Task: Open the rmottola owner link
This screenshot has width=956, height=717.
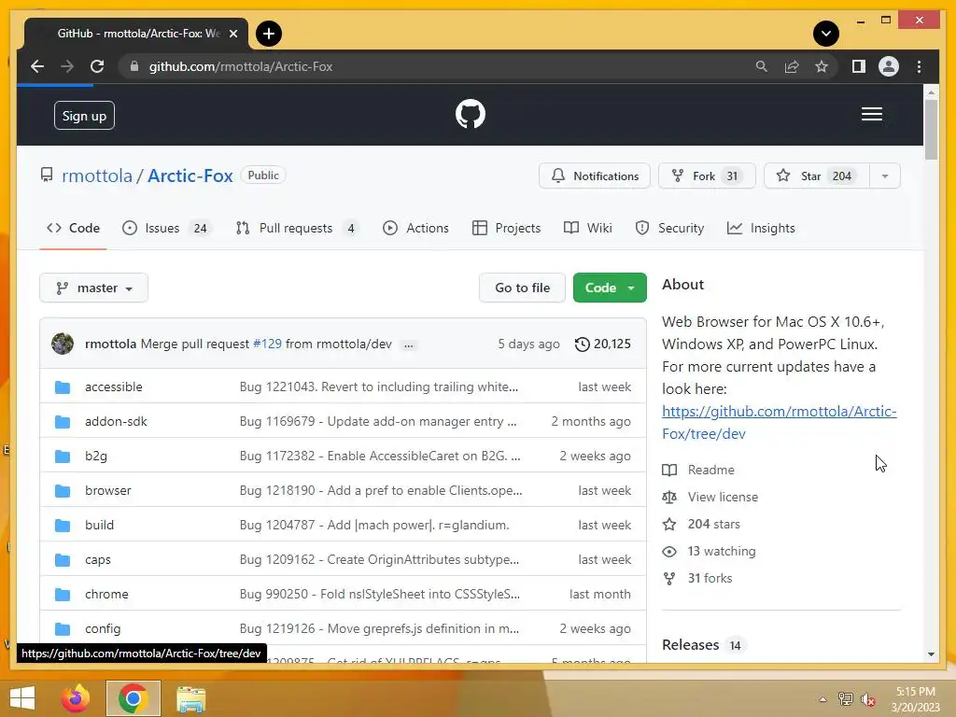Action: click(x=97, y=176)
